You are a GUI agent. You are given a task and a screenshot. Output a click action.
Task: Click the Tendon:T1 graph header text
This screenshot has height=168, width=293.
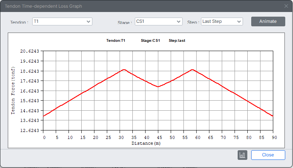pyautogui.click(x=115, y=40)
